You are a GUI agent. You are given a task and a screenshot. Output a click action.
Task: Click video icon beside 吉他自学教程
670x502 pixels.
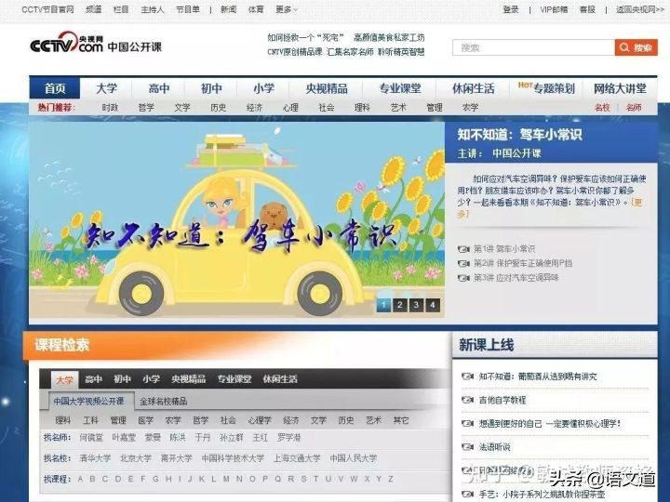click(467, 400)
